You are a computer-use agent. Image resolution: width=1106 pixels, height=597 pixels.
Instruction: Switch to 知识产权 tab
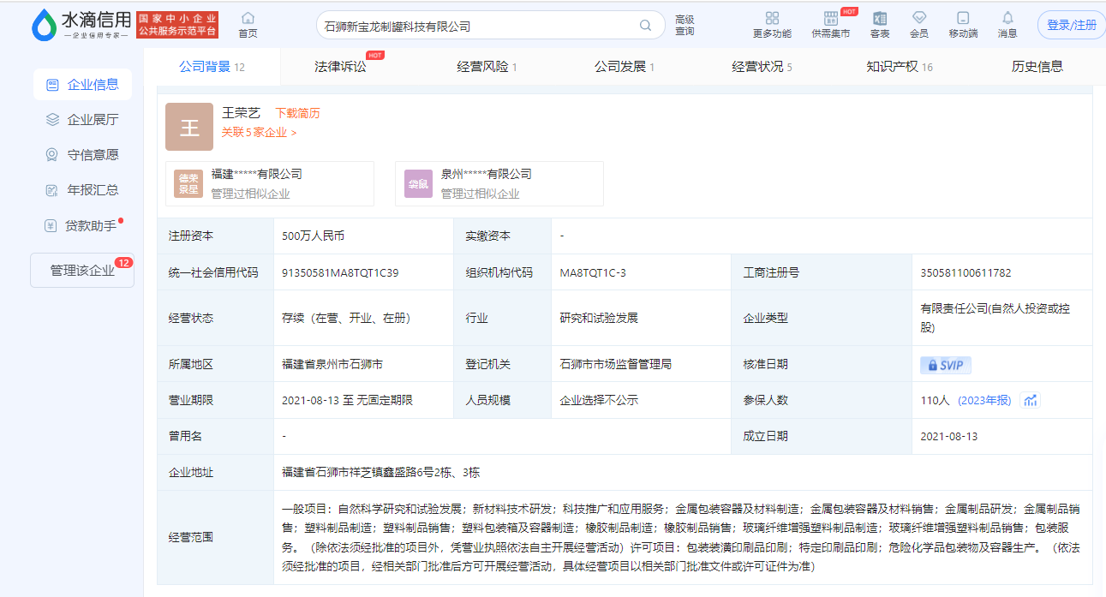900,67
